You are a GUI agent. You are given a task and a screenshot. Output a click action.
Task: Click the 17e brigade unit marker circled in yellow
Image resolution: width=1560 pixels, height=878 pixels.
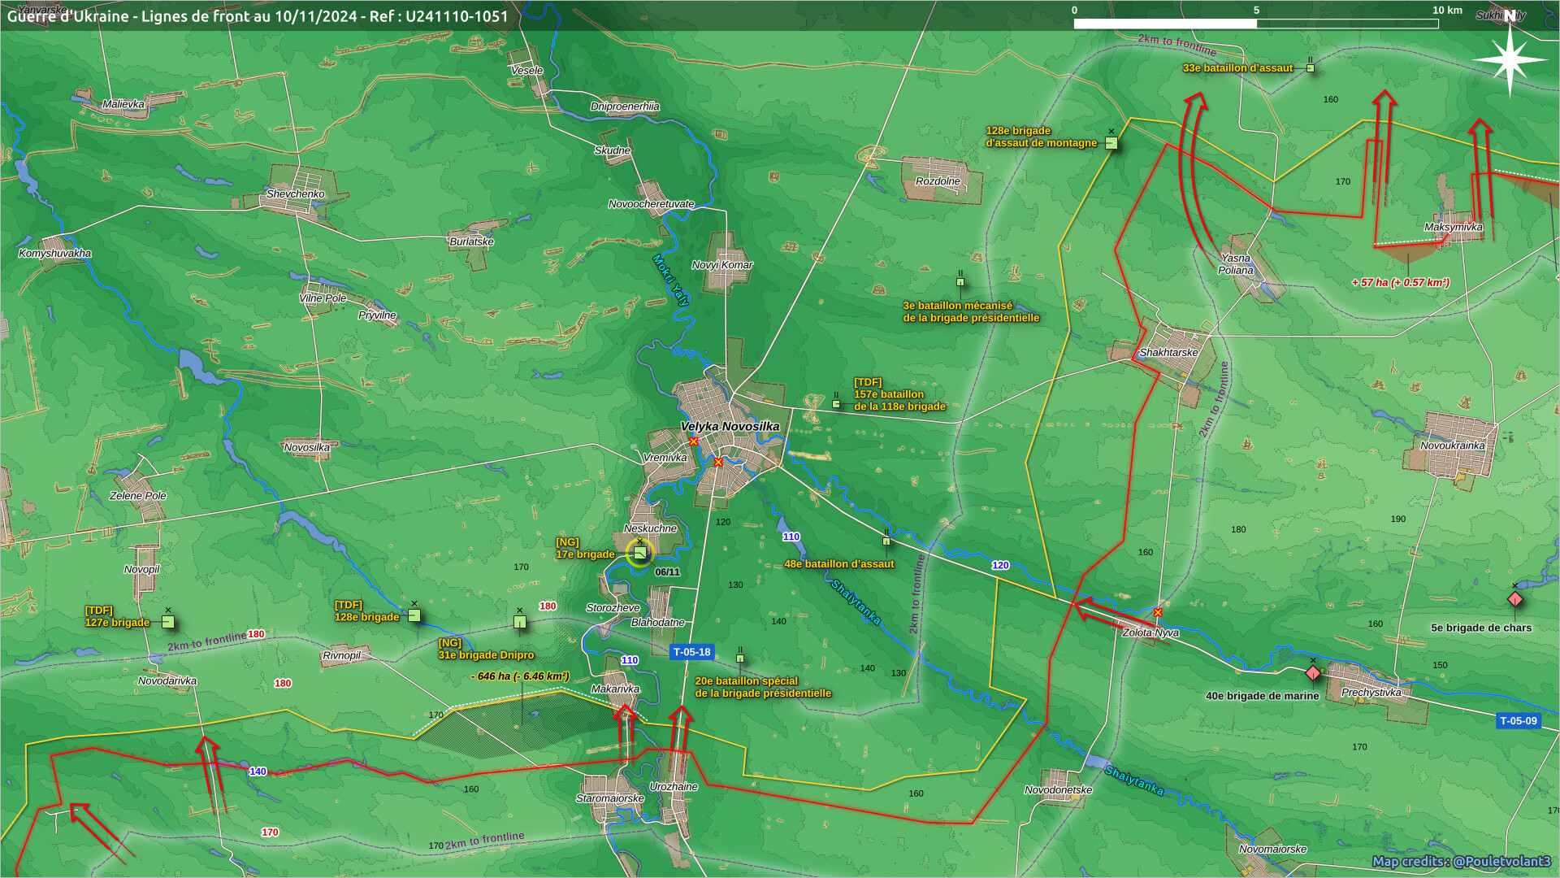pyautogui.click(x=639, y=553)
